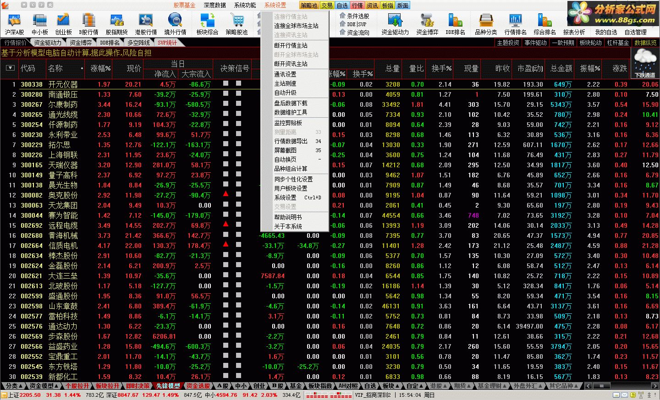Toggle second signal square for 开元仪器
Viewport: 660px width, 400px height.
click(x=238, y=83)
